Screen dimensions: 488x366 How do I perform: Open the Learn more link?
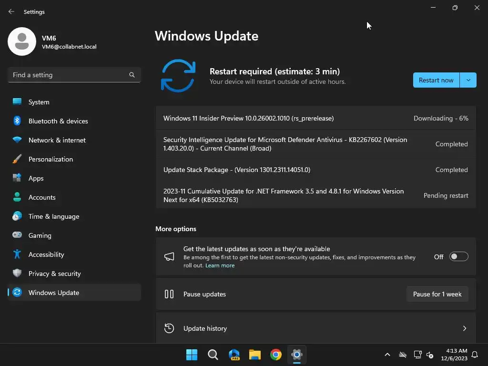pyautogui.click(x=220, y=265)
